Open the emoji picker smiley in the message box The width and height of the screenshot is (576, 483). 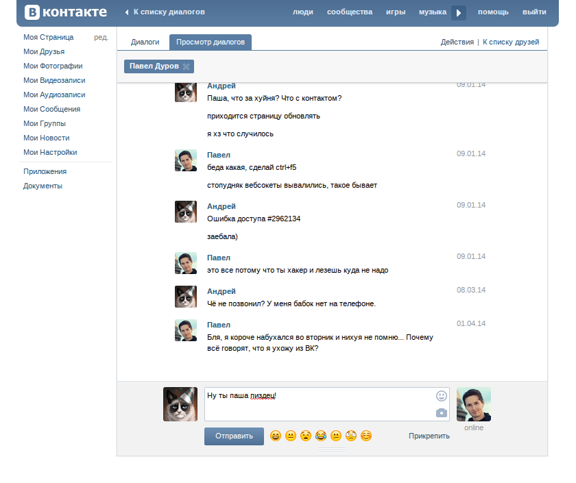point(441,396)
